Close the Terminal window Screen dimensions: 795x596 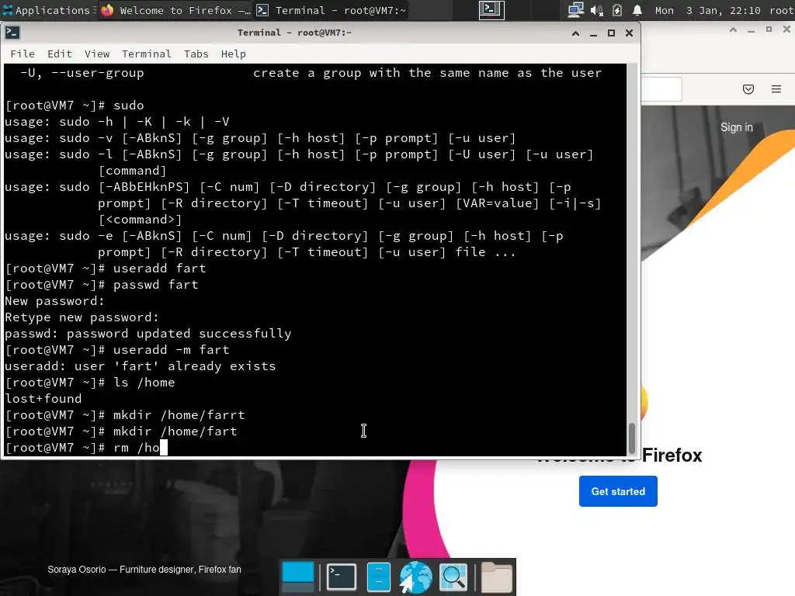click(629, 33)
